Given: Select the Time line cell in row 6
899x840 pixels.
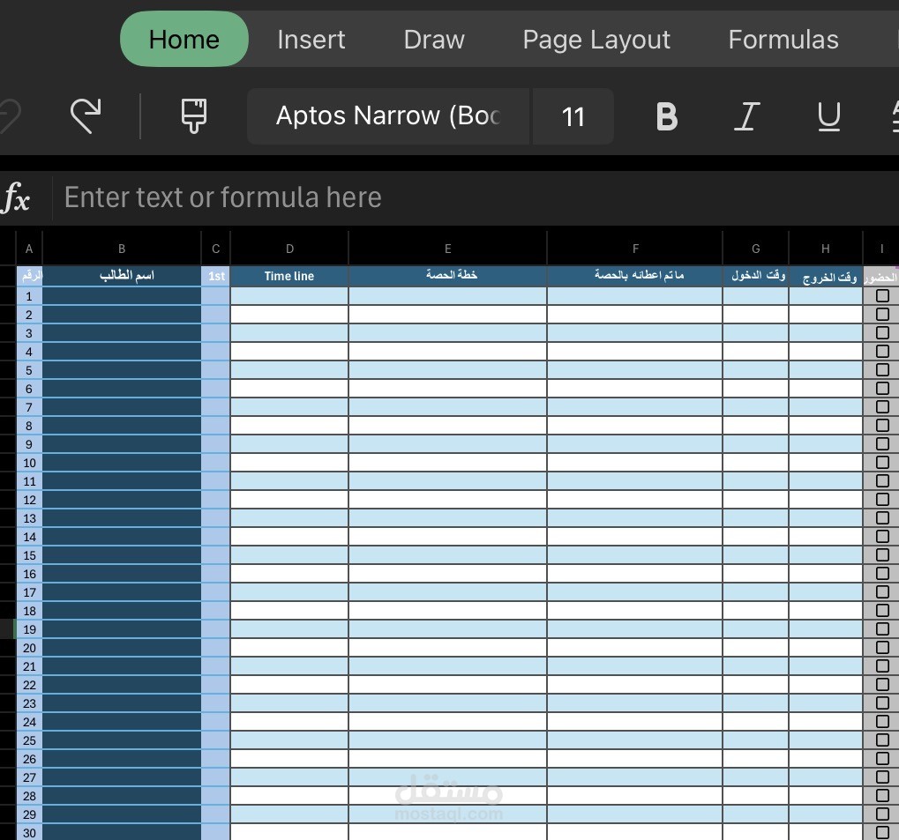Looking at the screenshot, I should coord(289,389).
